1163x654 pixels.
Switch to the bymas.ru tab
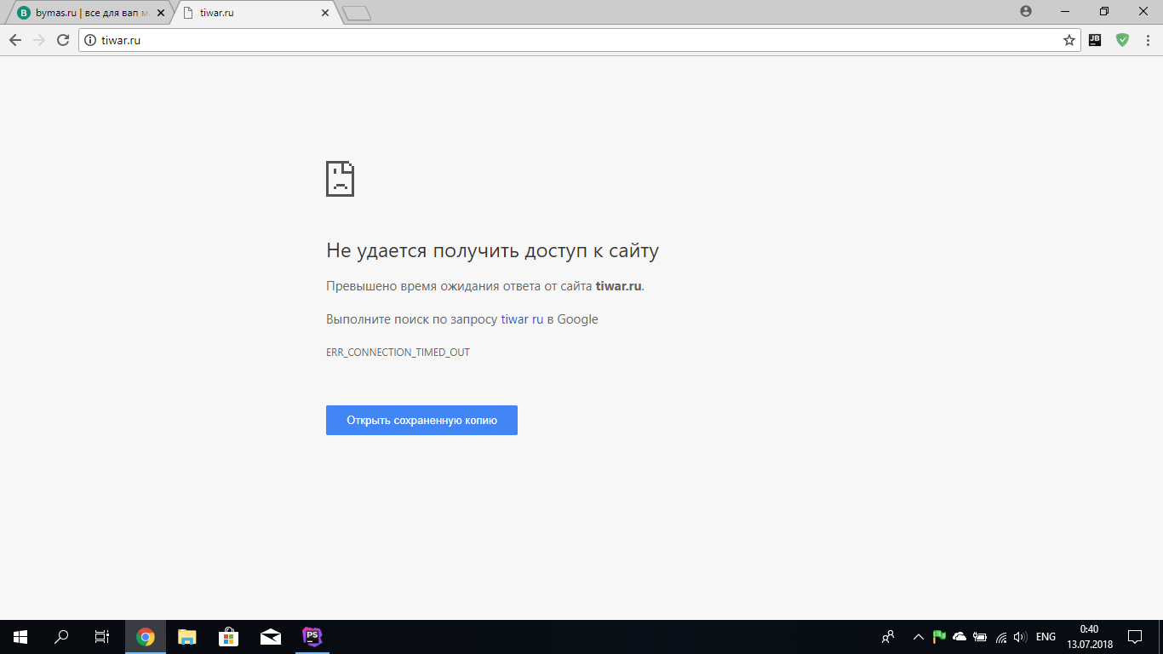(x=85, y=14)
